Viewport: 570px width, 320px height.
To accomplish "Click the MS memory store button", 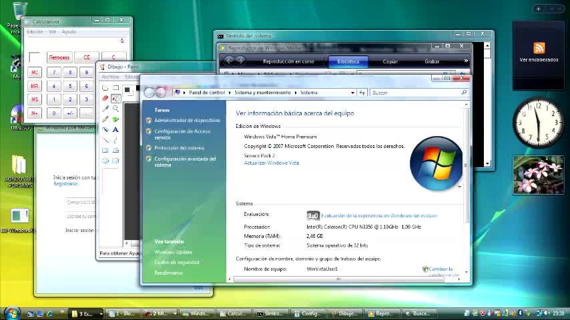I will [35, 99].
